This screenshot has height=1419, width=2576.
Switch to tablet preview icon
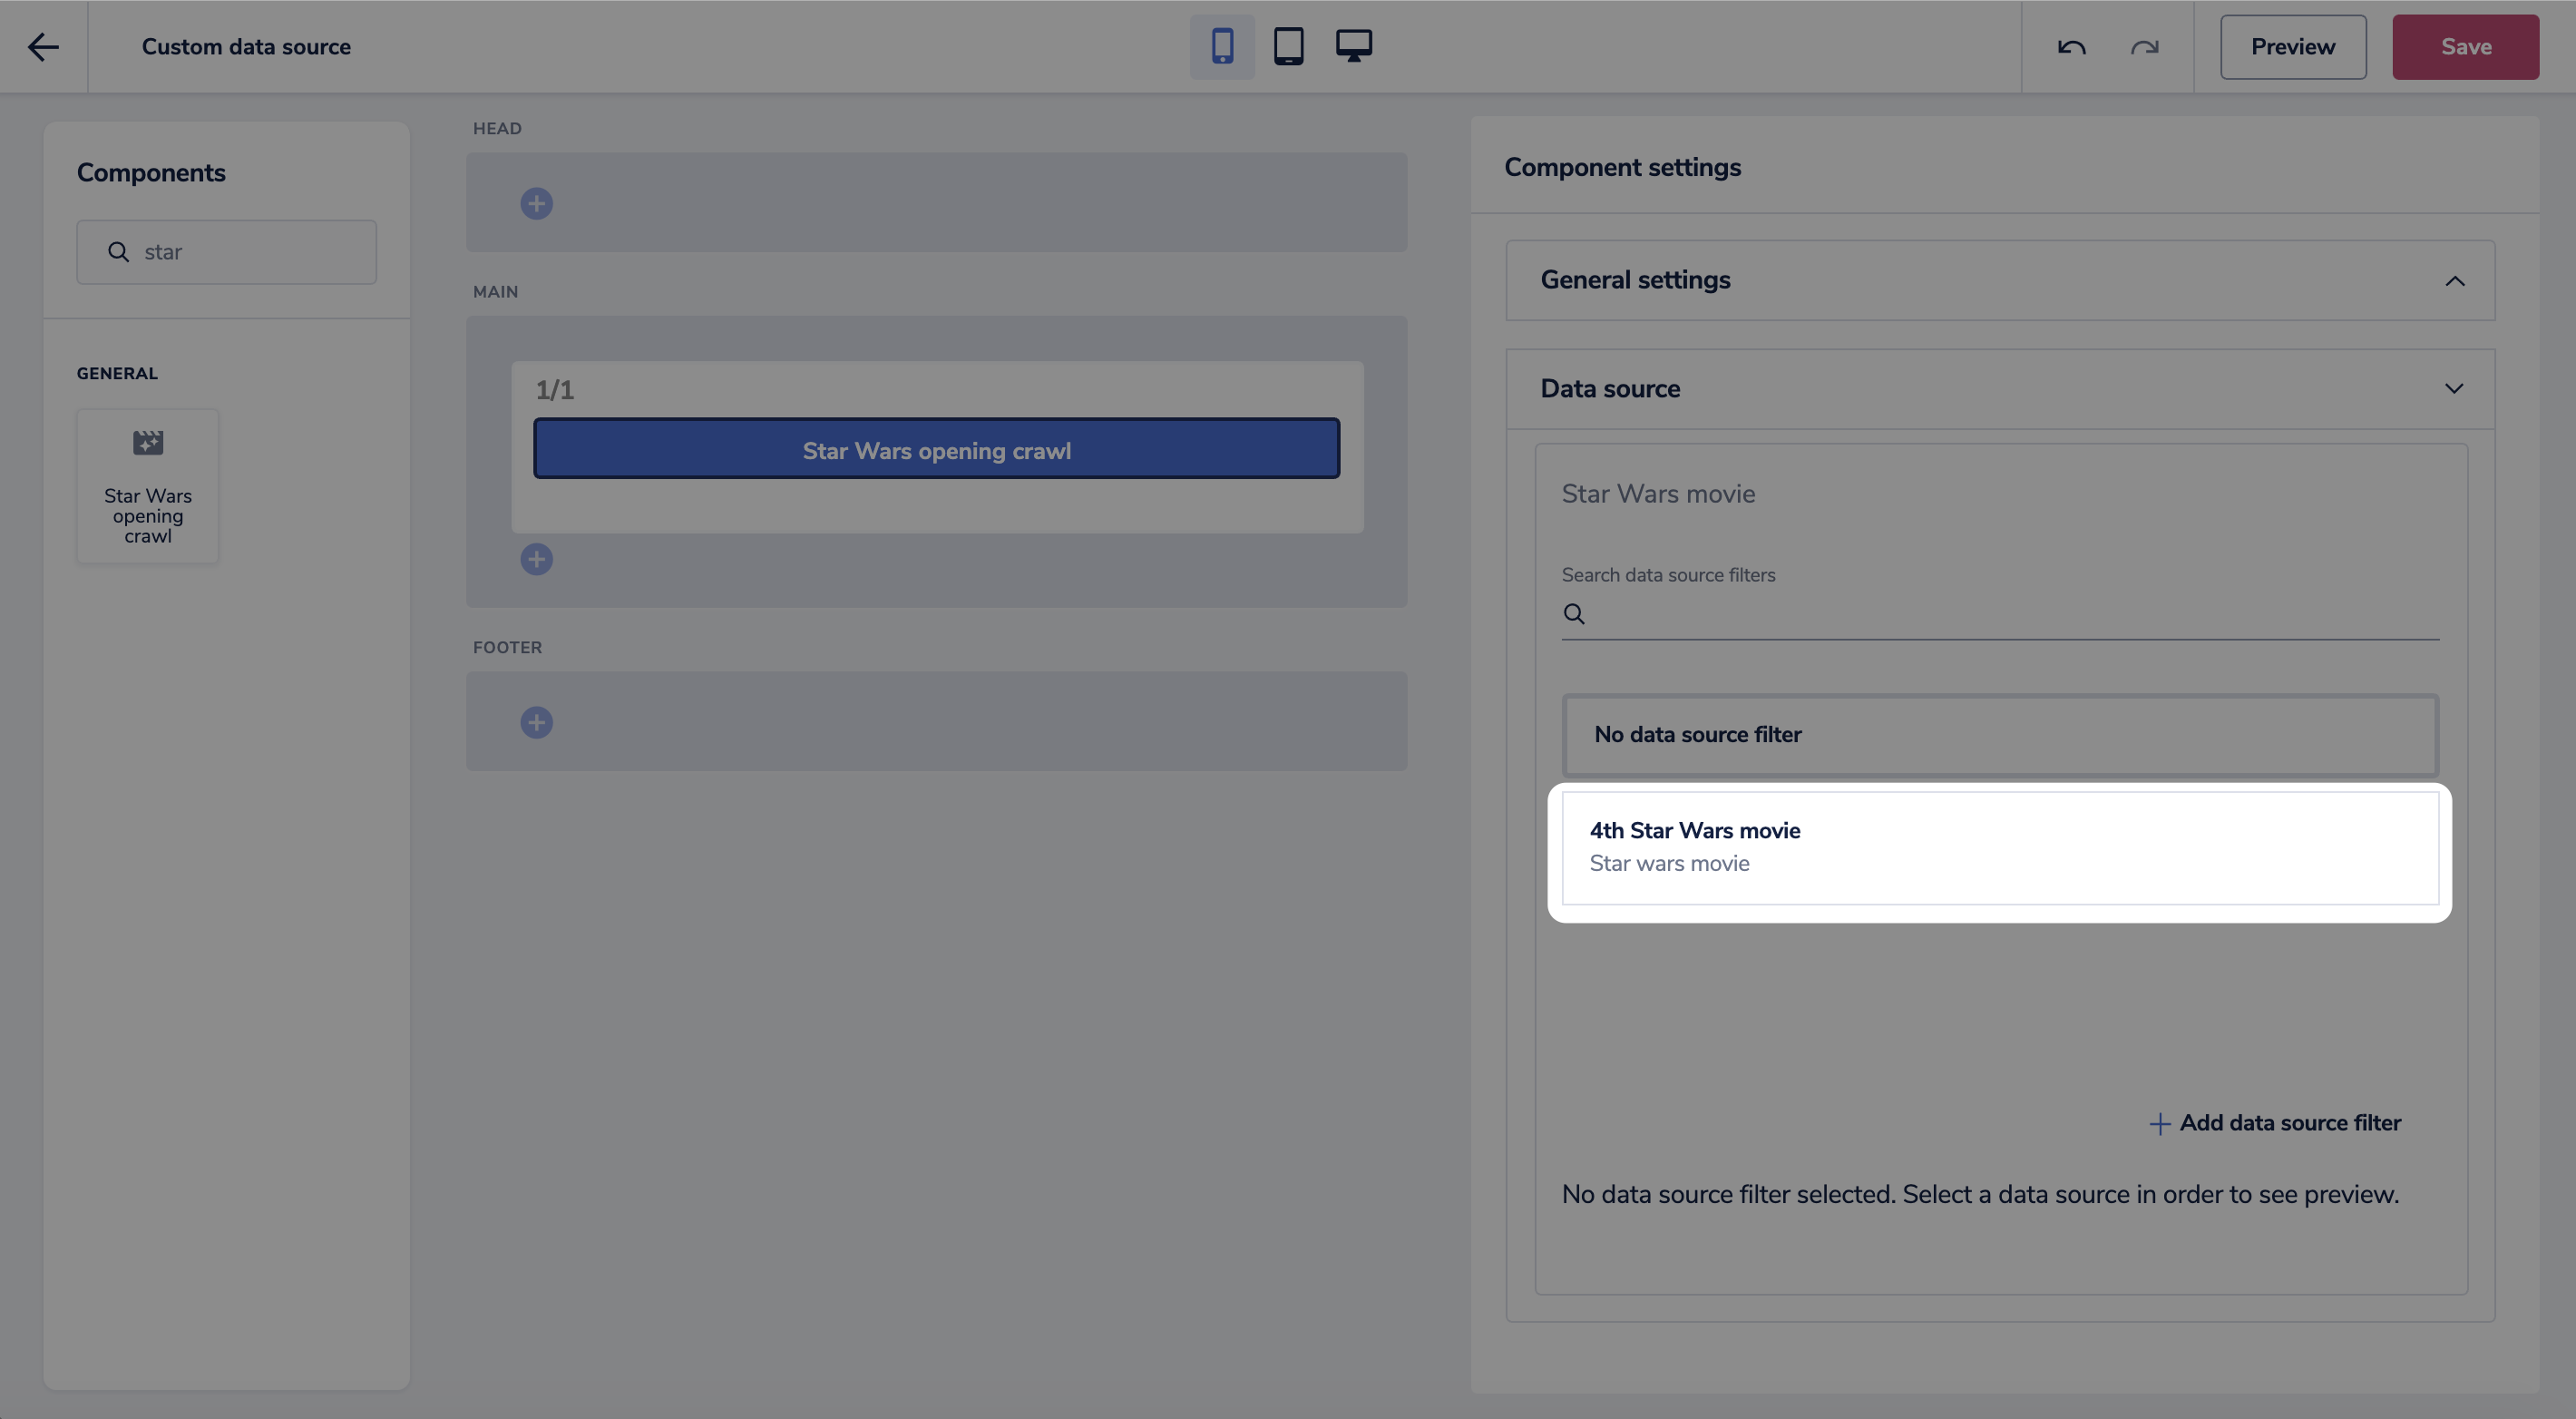coord(1288,46)
